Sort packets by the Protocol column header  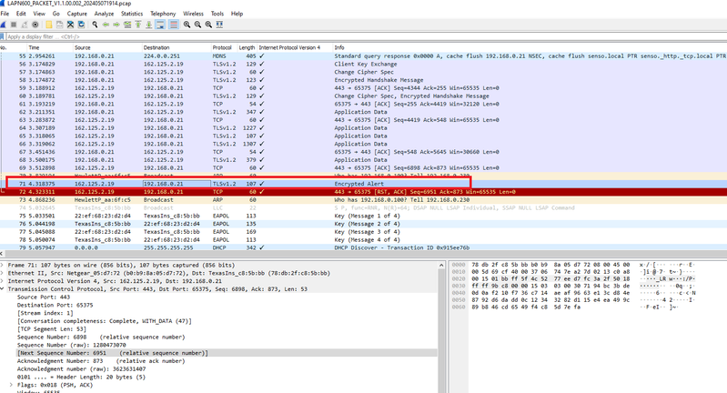point(222,46)
